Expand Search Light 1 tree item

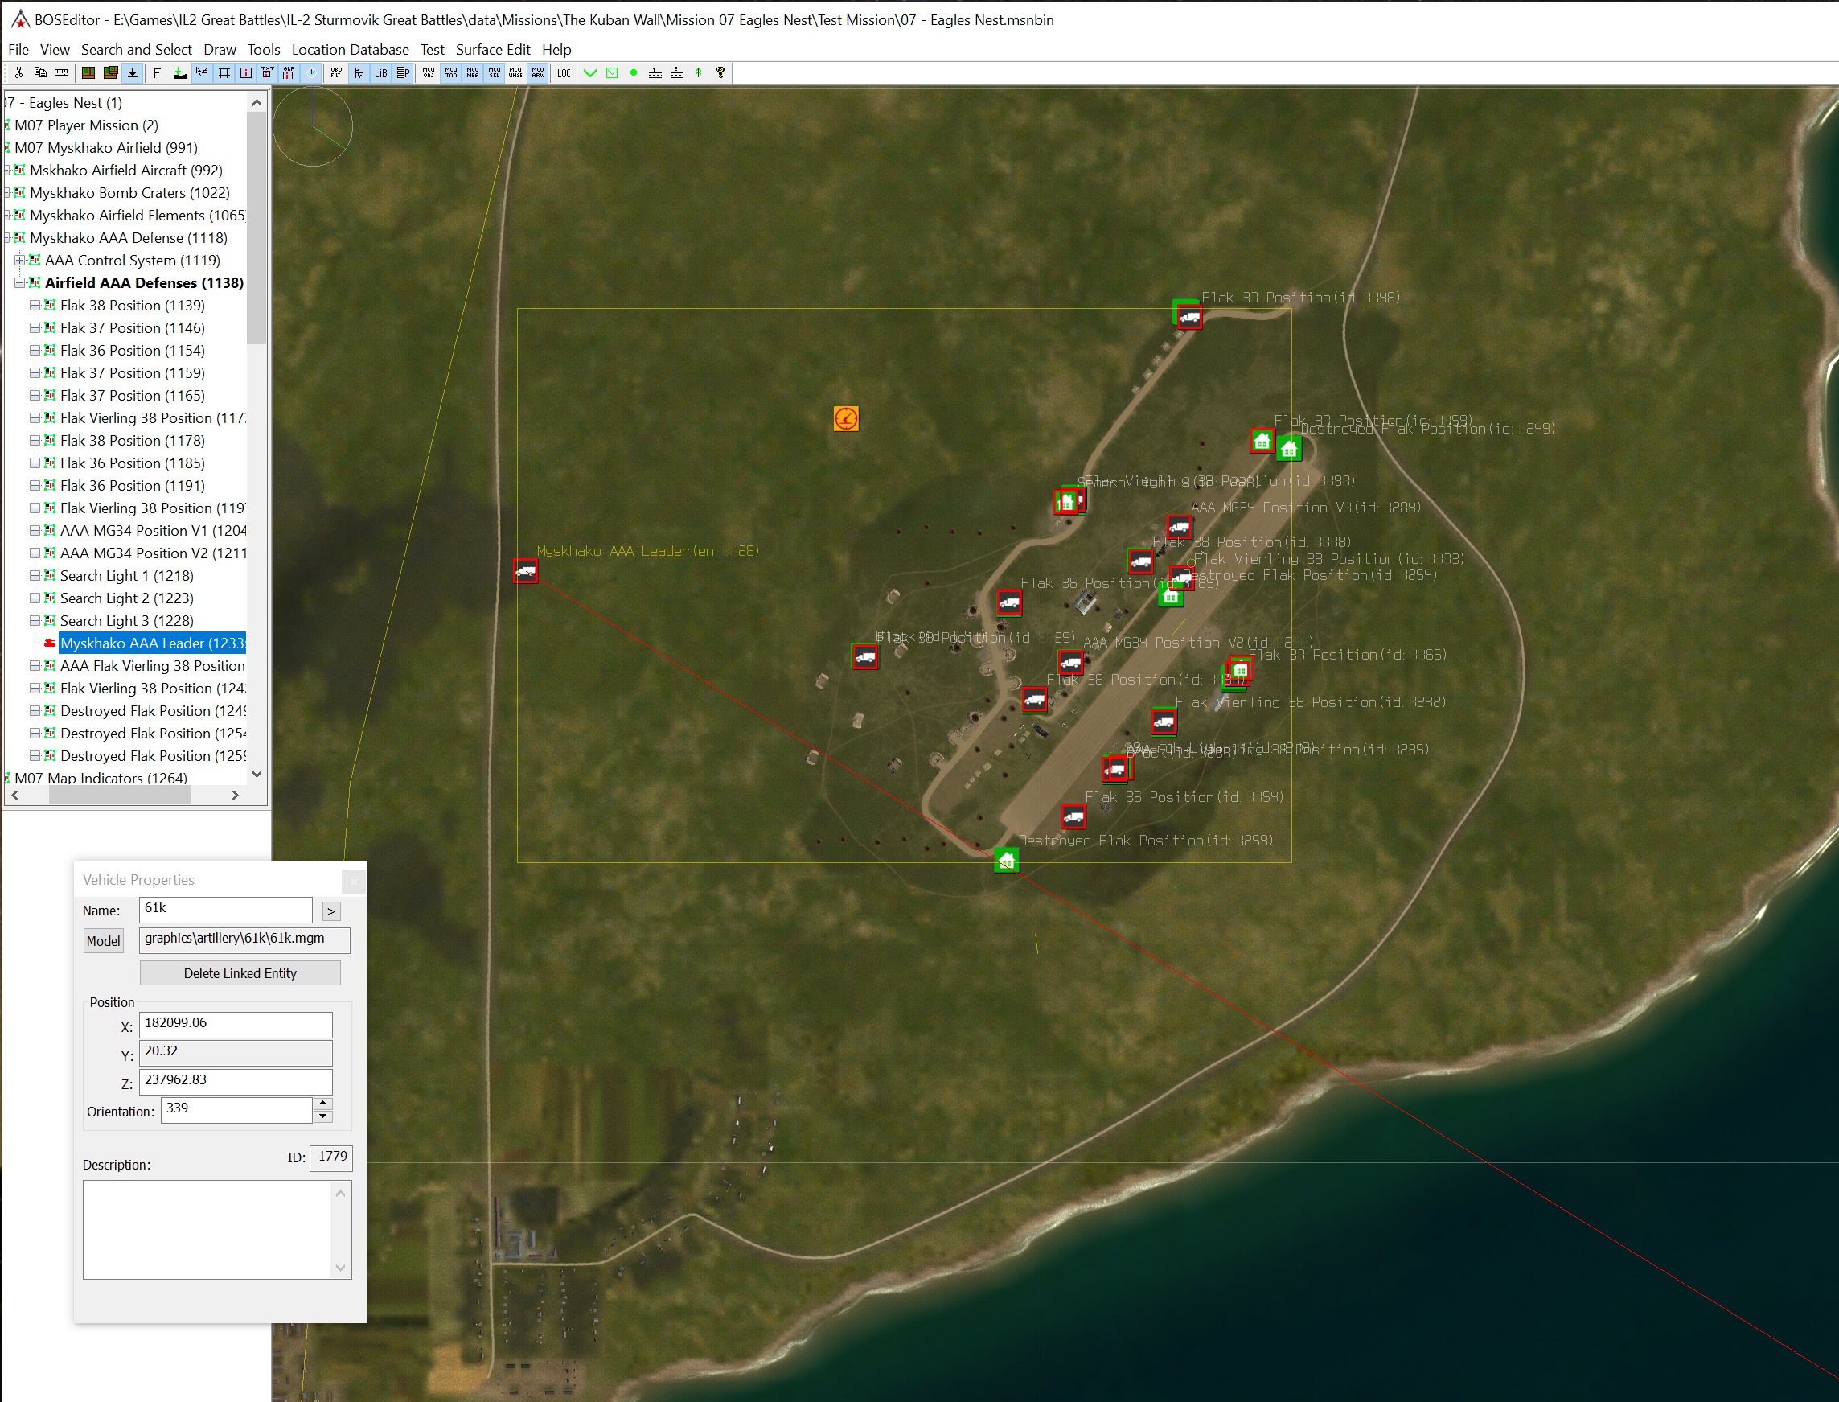(x=35, y=575)
